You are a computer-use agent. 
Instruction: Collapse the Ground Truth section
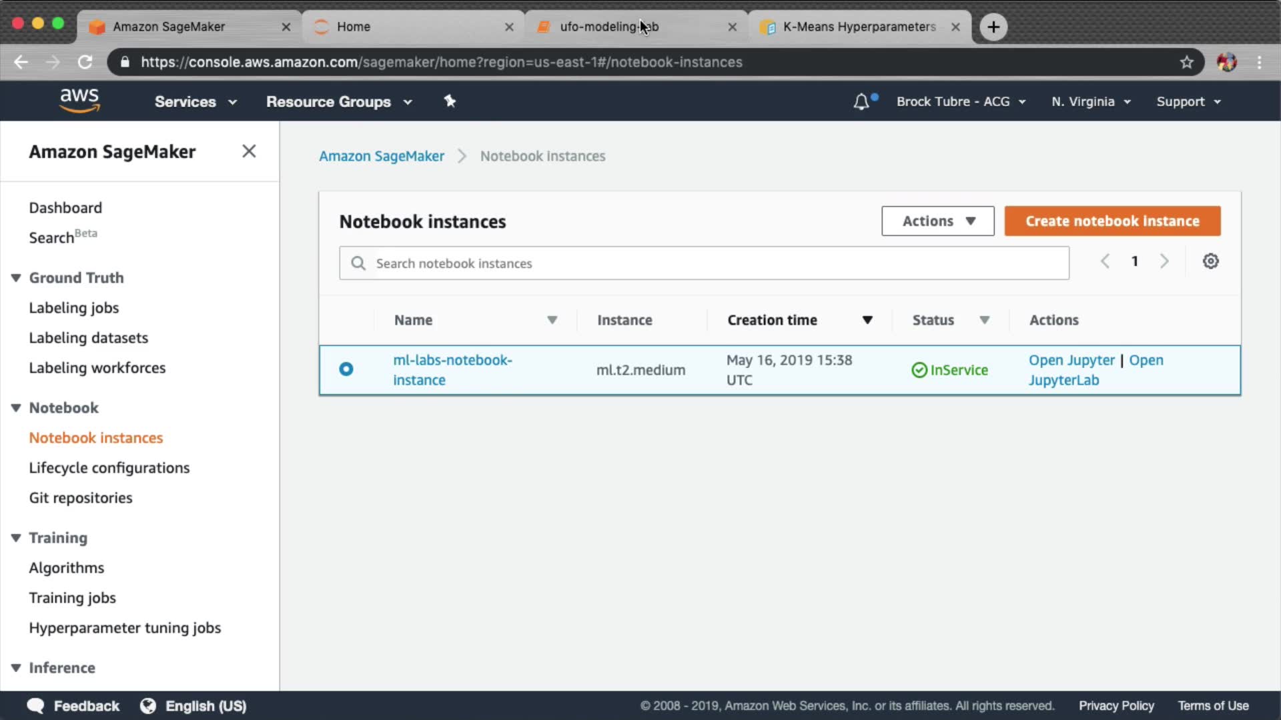(16, 278)
